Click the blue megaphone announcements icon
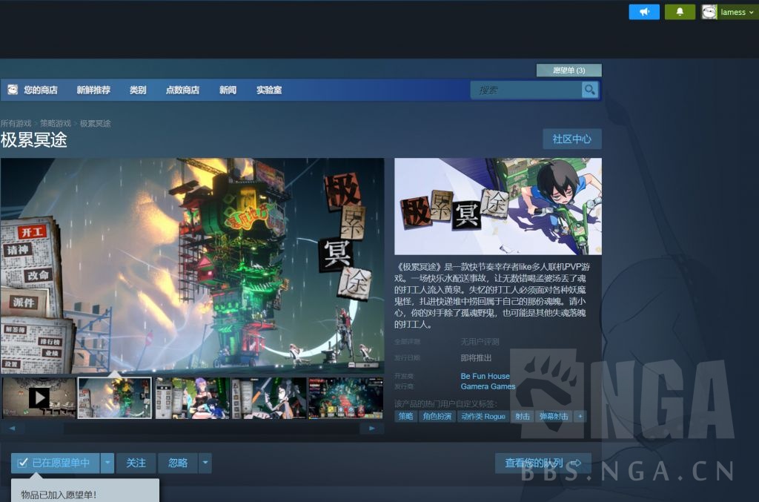The width and height of the screenshot is (759, 502). pos(644,12)
